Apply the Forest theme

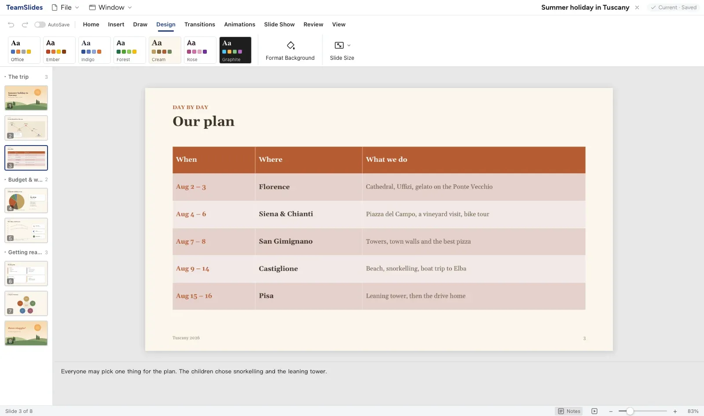point(130,50)
